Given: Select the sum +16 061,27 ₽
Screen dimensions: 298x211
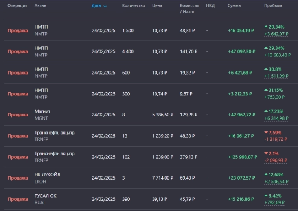Looking at the screenshot, I should point(241,136).
